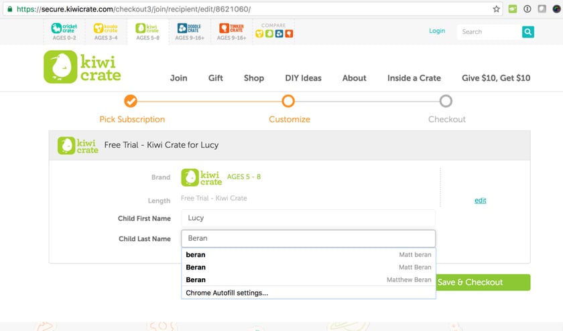
Task: Click the Checkout step label
Action: click(x=446, y=119)
